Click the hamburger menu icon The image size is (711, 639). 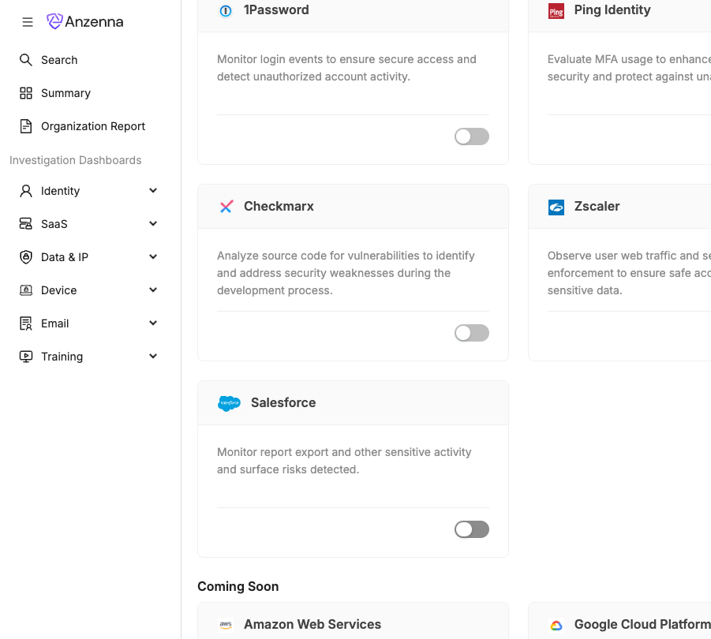pyautogui.click(x=28, y=22)
